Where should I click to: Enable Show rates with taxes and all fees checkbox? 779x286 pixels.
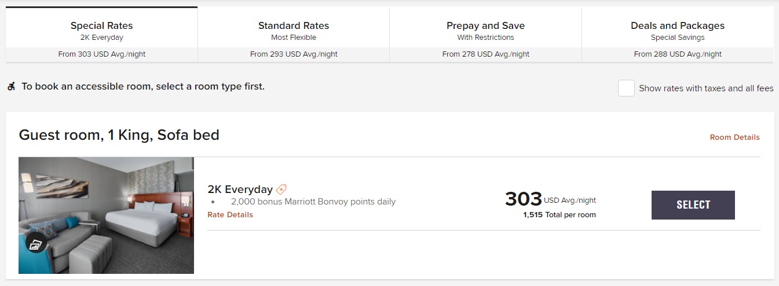[x=626, y=88]
